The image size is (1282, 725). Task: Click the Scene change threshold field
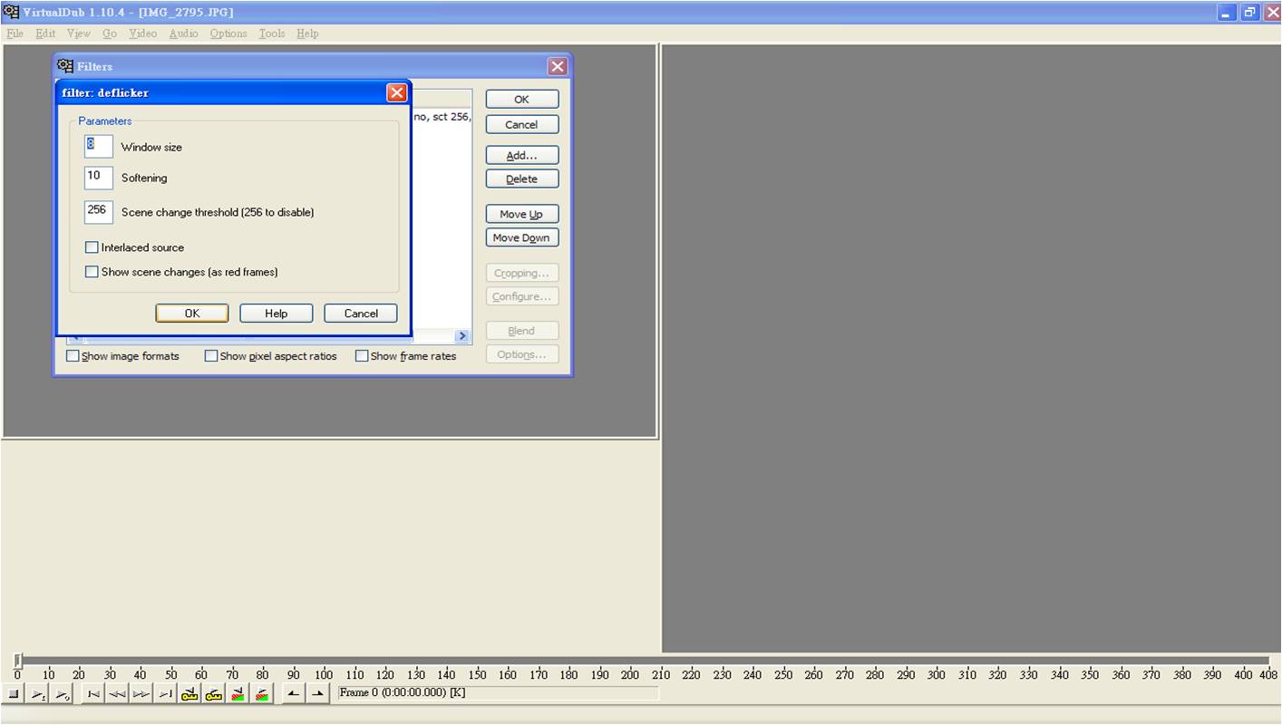99,212
